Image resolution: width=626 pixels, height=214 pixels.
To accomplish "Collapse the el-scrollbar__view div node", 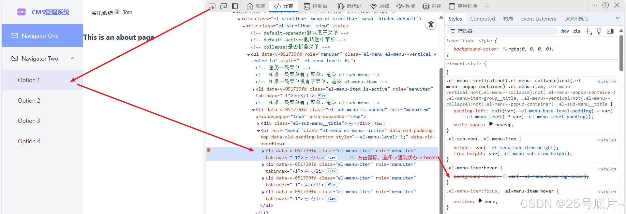I will tap(244, 26).
